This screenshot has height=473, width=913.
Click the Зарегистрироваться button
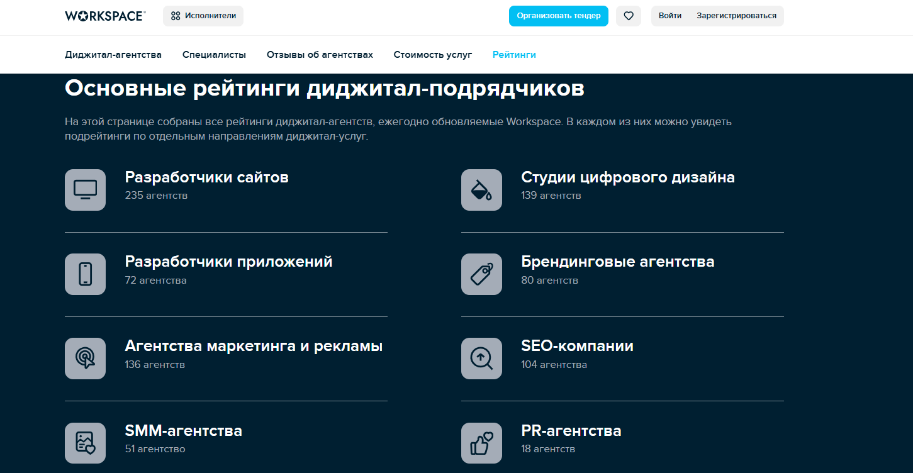pyautogui.click(x=736, y=16)
